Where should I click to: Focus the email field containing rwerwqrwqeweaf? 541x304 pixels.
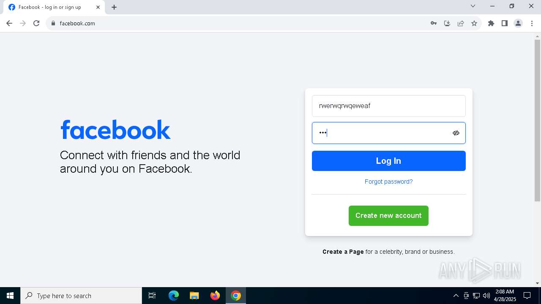click(388, 106)
